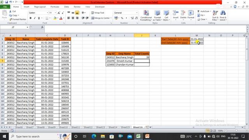Switch to Page Layout view in the status bar
The width and height of the screenshot is (249, 140).
pyautogui.click(x=211, y=131)
